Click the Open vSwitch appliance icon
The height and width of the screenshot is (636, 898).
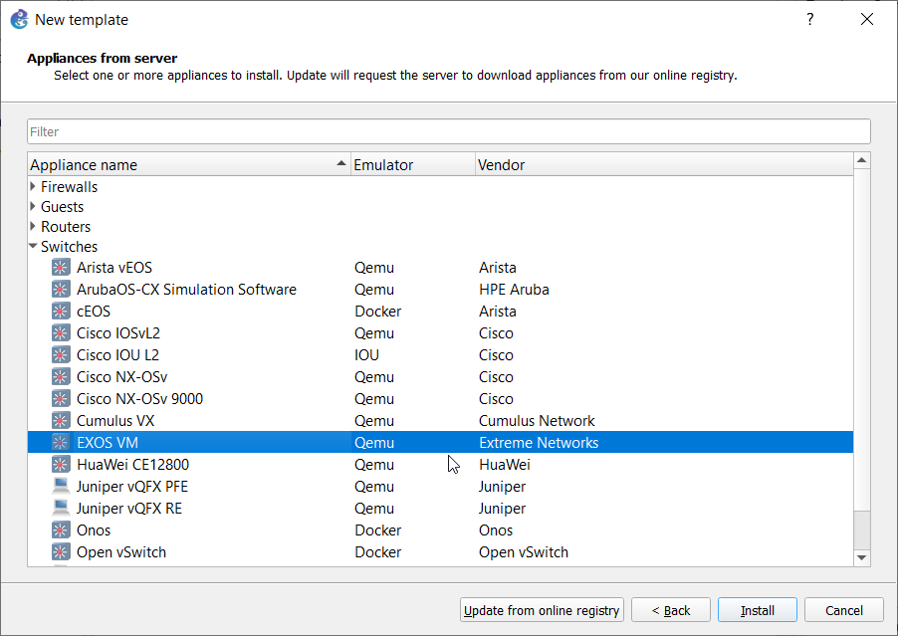(61, 552)
